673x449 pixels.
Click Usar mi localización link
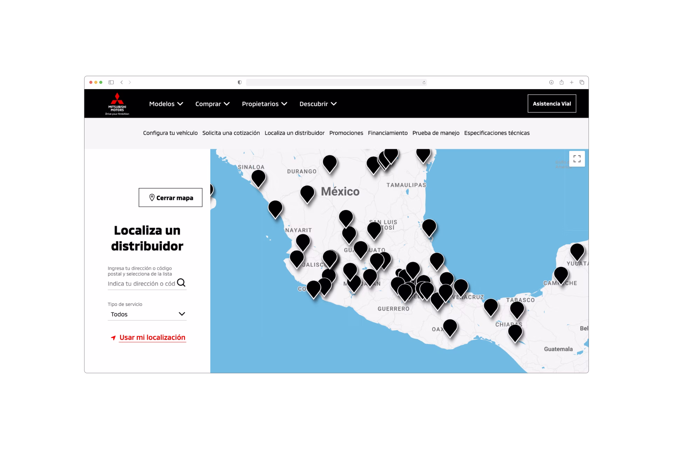[x=152, y=337]
